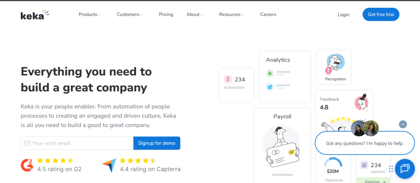Image resolution: width=420 pixels, height=183 pixels.
Task: Click the pink Automation dollar icon
Action: (x=228, y=79)
